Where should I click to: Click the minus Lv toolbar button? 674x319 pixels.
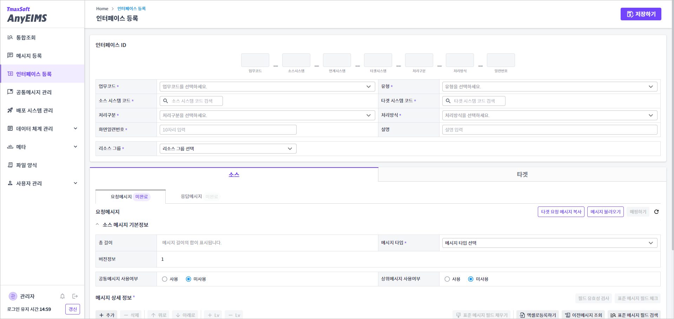click(234, 315)
